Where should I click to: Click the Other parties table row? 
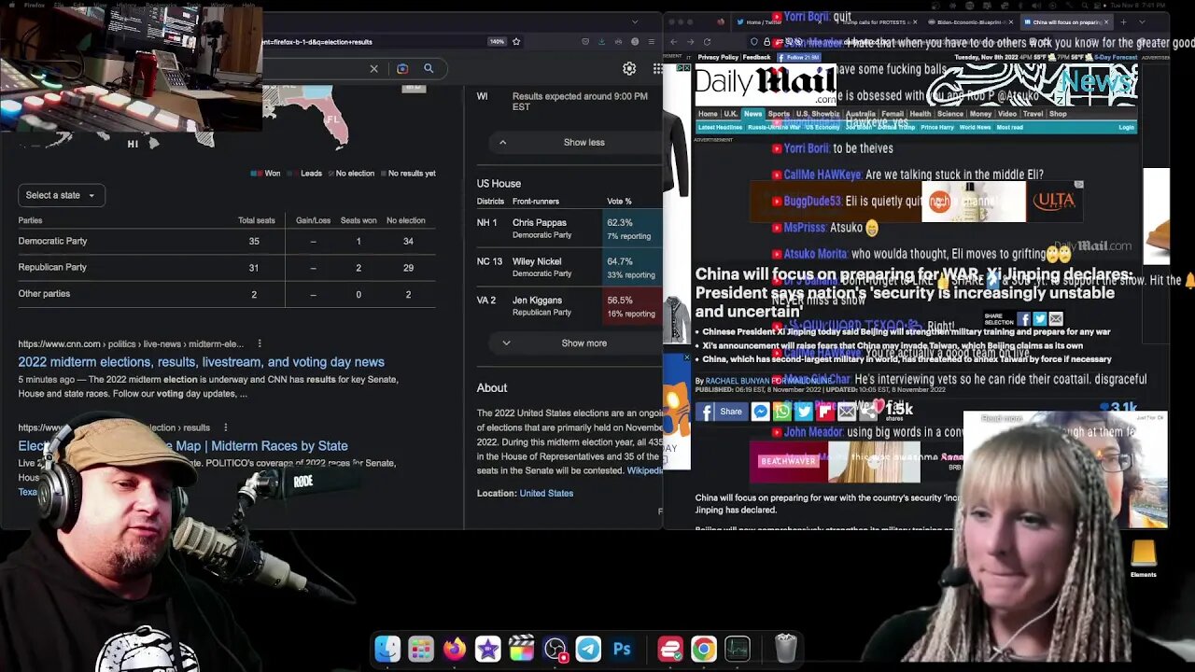tap(227, 294)
